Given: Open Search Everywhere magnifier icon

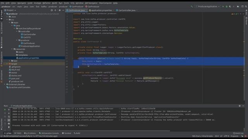Looking at the screenshot, I should (x=246, y=7).
